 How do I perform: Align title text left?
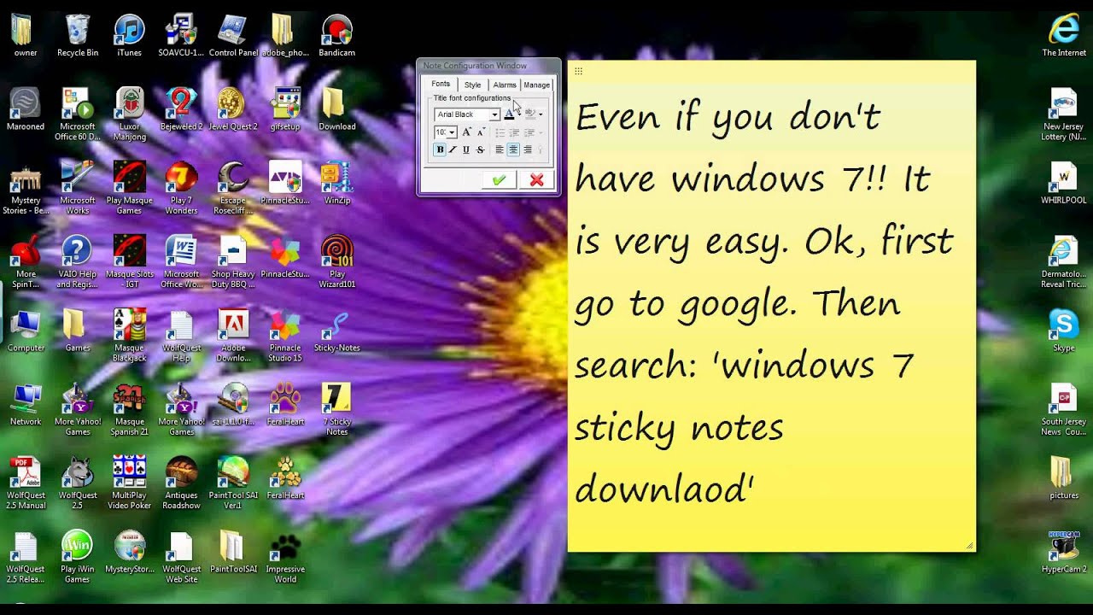click(x=500, y=149)
